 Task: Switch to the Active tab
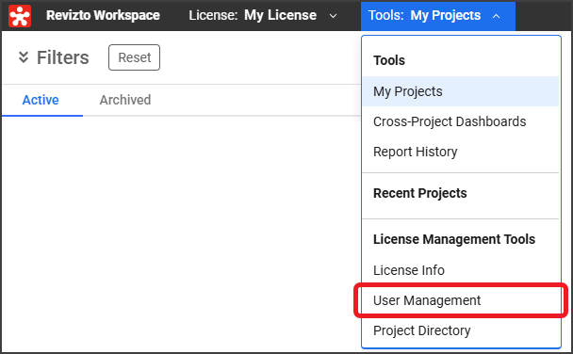41,100
